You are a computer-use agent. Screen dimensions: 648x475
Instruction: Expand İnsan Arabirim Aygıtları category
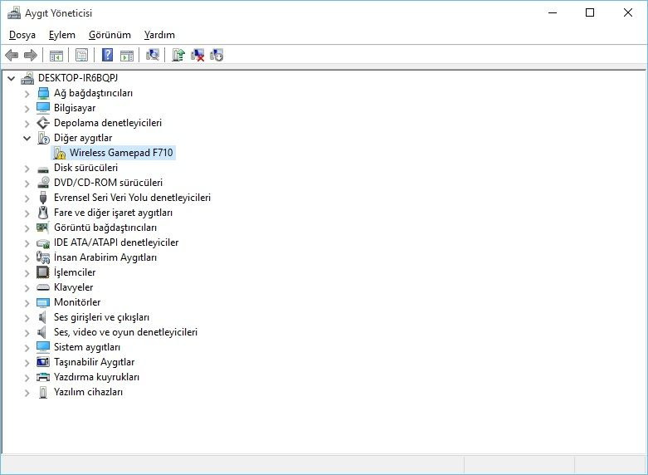pos(27,257)
